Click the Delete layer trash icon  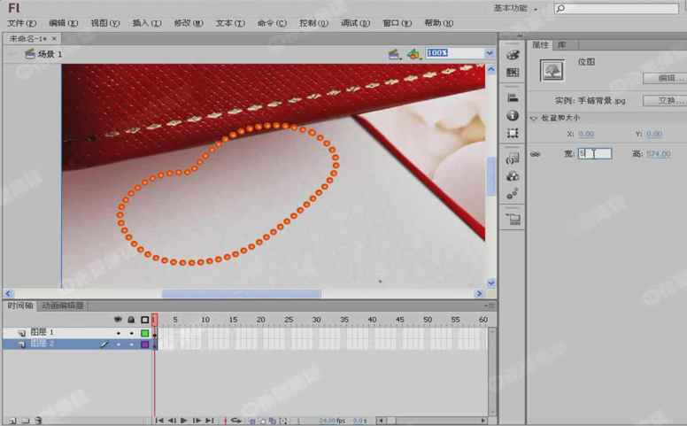point(39,421)
